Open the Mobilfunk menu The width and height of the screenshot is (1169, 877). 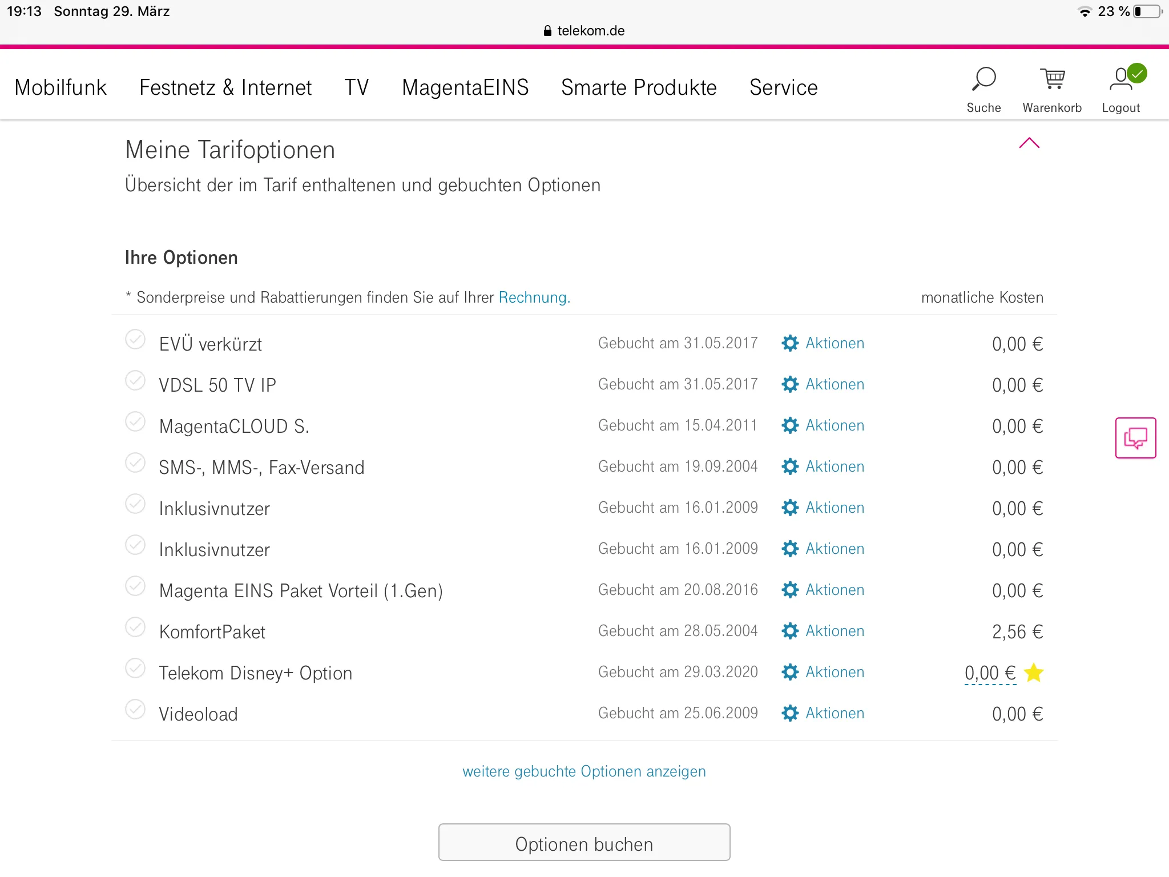click(61, 87)
